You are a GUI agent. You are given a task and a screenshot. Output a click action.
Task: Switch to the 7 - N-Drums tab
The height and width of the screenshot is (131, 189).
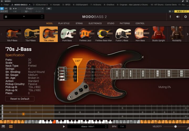tap(96, 5)
